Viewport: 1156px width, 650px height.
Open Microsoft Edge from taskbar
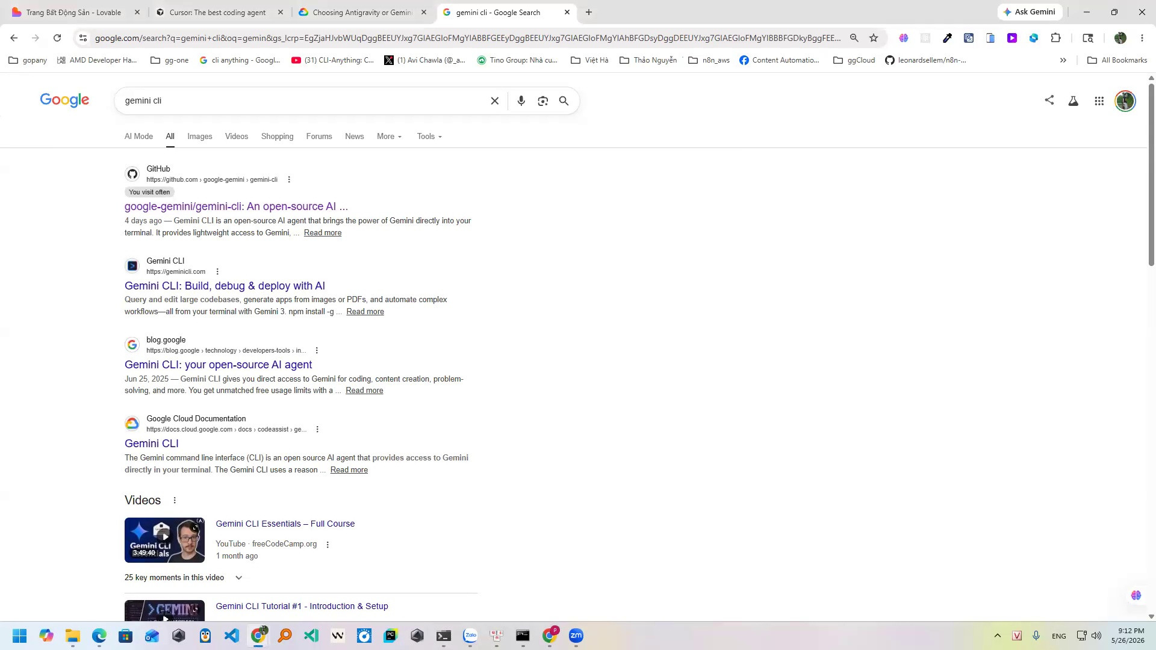(99, 636)
